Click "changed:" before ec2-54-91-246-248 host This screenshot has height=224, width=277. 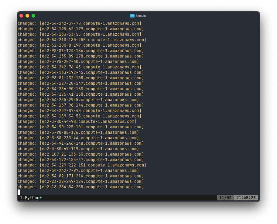pos(27,143)
